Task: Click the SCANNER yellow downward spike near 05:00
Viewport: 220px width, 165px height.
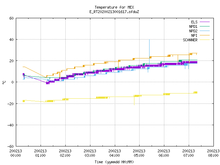Action: click(x=134, y=101)
